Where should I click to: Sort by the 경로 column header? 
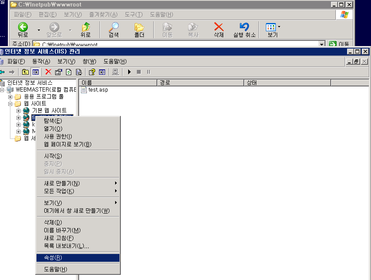[200, 83]
